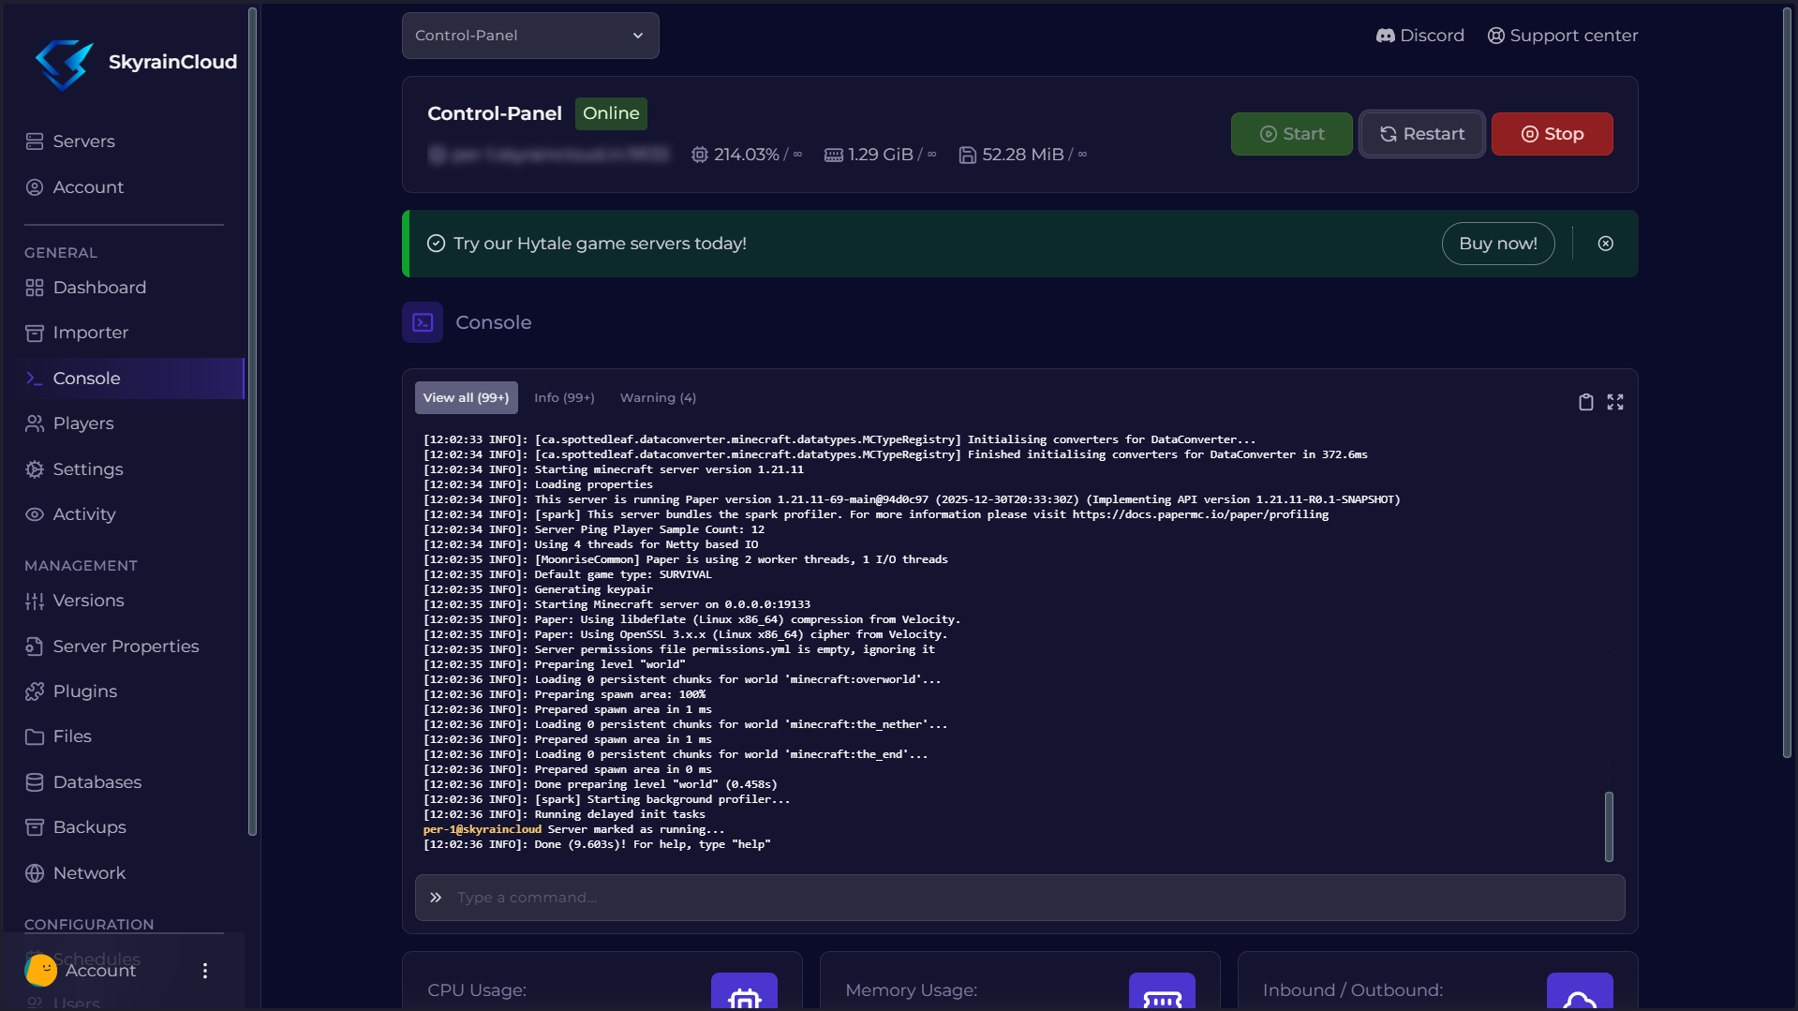Image resolution: width=1798 pixels, height=1011 pixels.
Task: Expand the CONFIGURATION section
Action: [89, 925]
